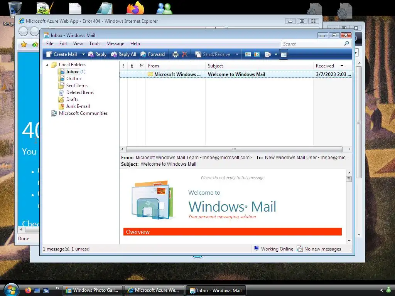Open the Junk E-mail folder
The image size is (395, 296).
pyautogui.click(x=78, y=106)
